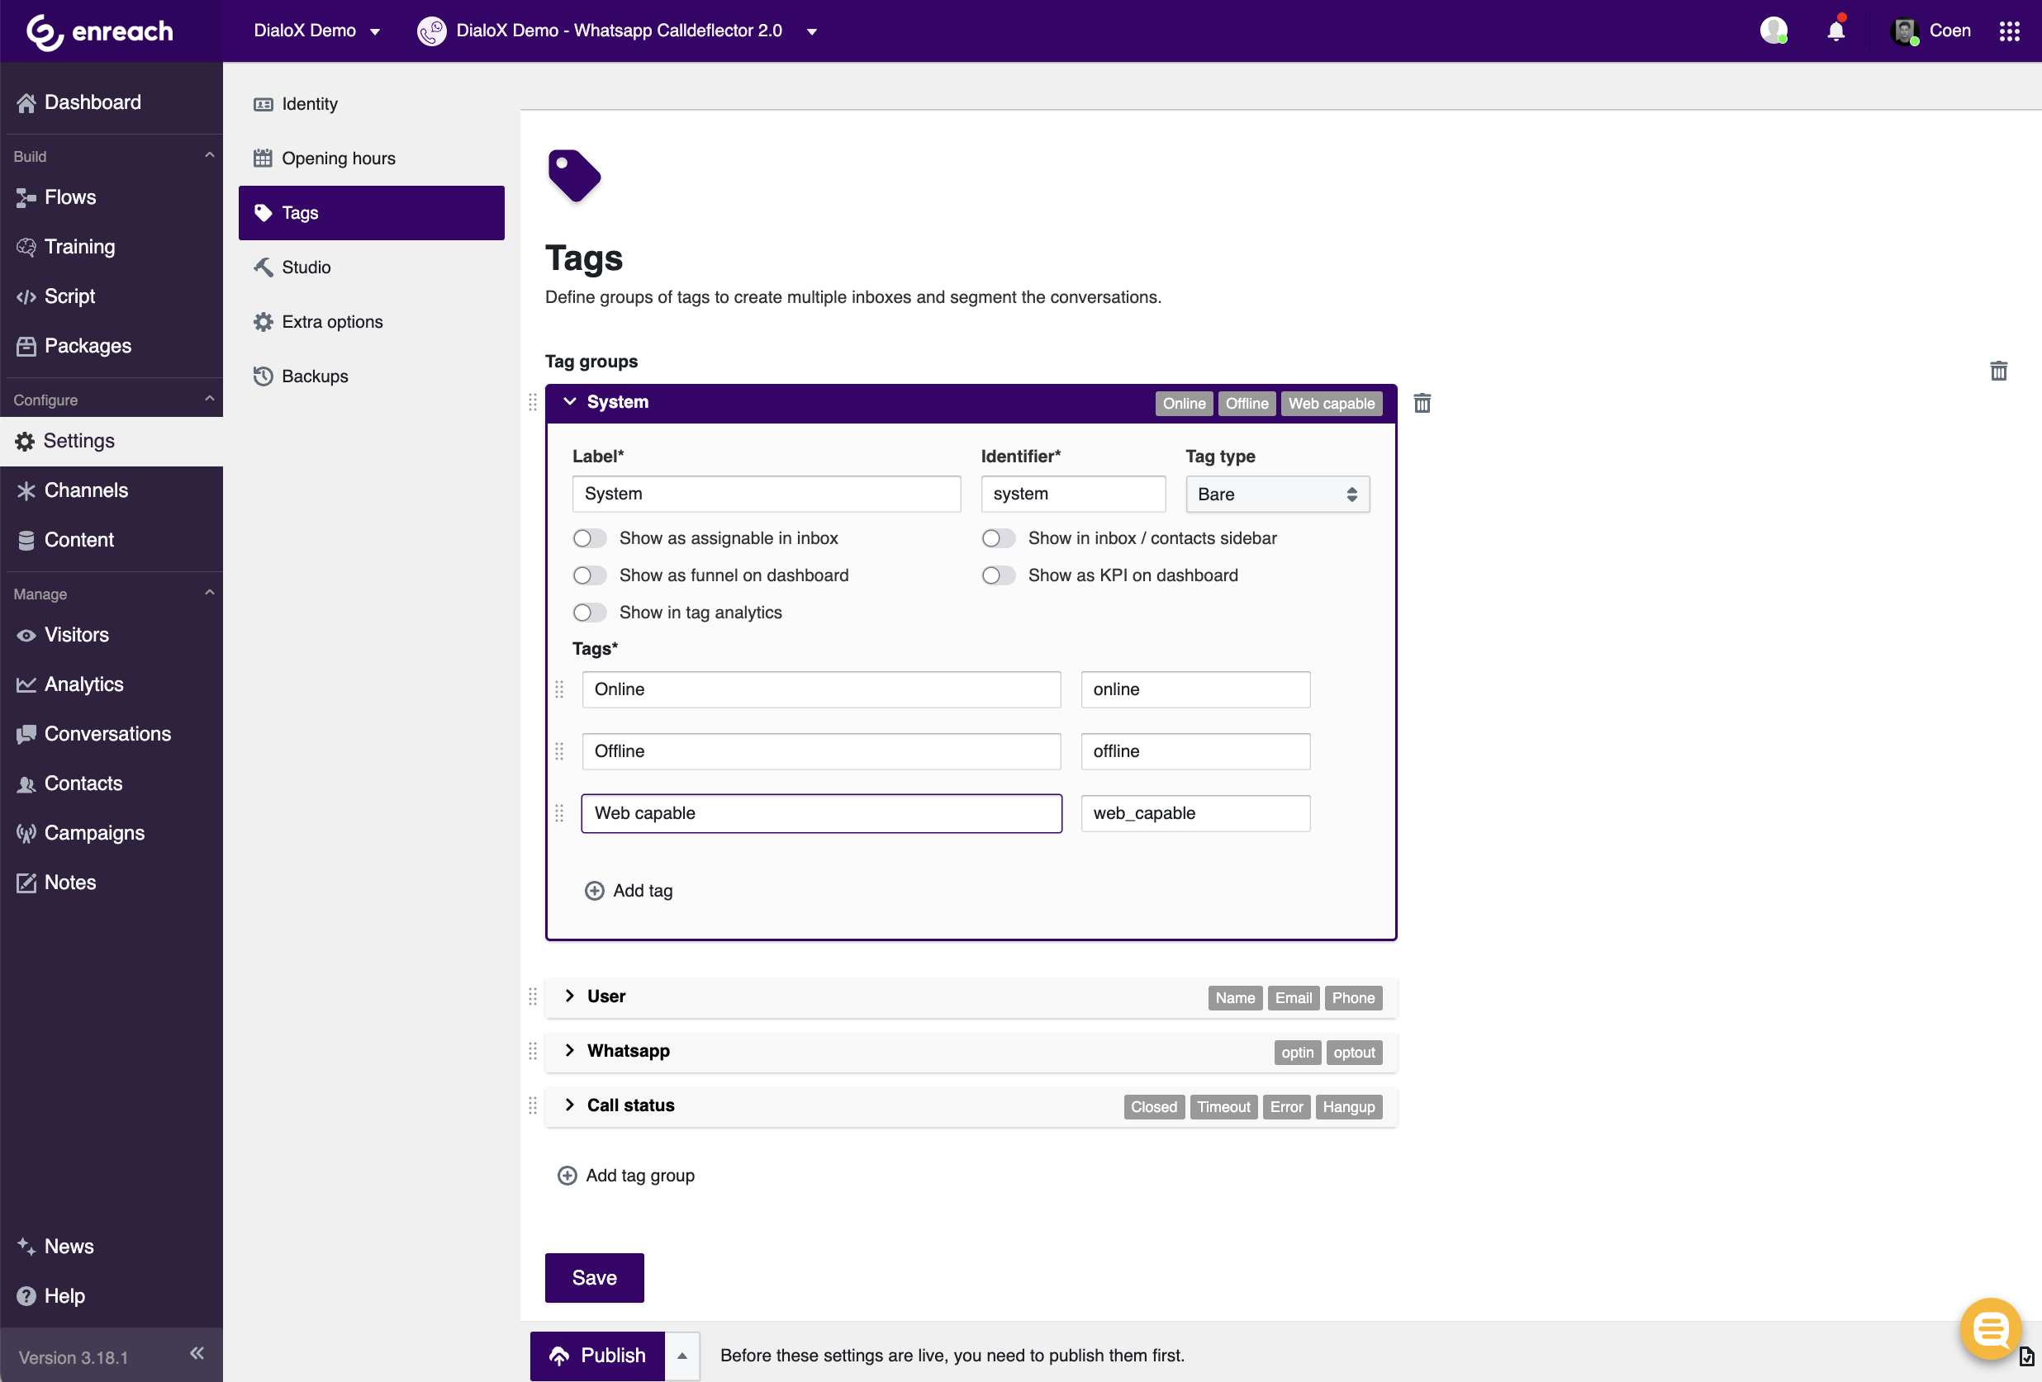The width and height of the screenshot is (2042, 1382).
Task: Open the apps grid menu icon
Action: pyautogui.click(x=2009, y=31)
